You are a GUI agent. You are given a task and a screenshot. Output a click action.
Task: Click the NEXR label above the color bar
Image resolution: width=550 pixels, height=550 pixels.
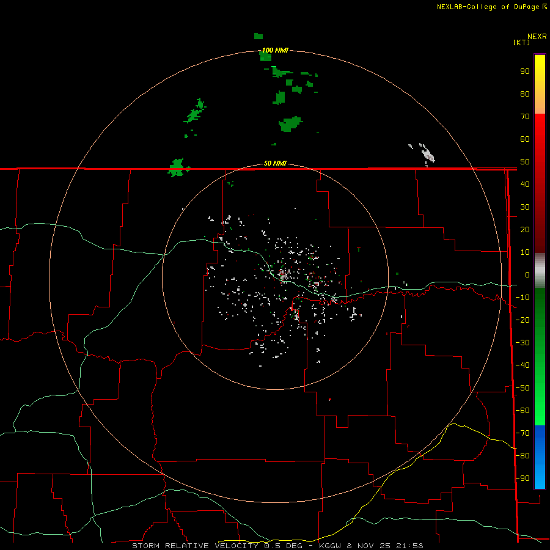(x=537, y=37)
